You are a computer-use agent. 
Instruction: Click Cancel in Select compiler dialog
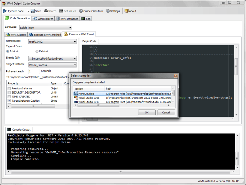[x=166, y=113]
